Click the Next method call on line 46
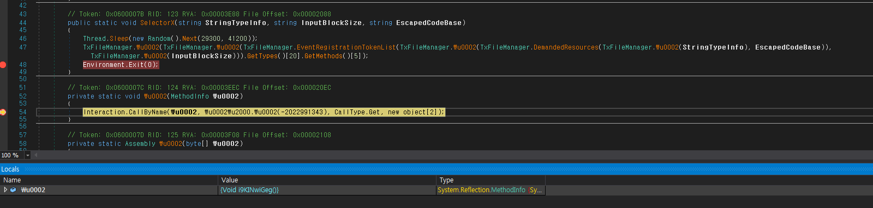This screenshot has width=873, height=208. pos(189,39)
